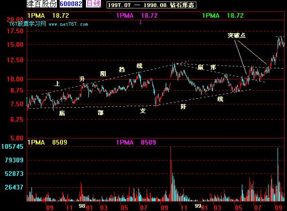The image size is (287, 211).
Task: Click the small magenta arrow marker below 18.72
Action: 140,22
